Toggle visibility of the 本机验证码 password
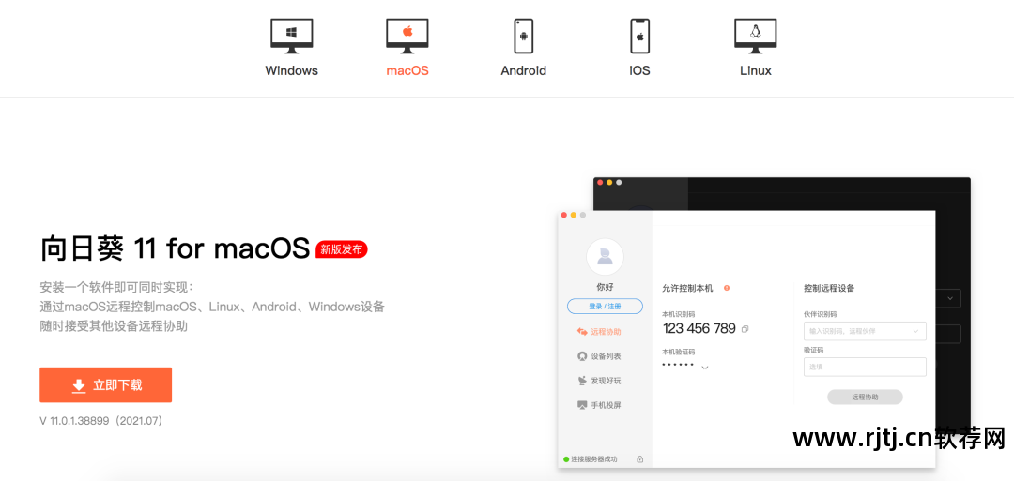Screen dimensions: 1014x481 (704, 367)
